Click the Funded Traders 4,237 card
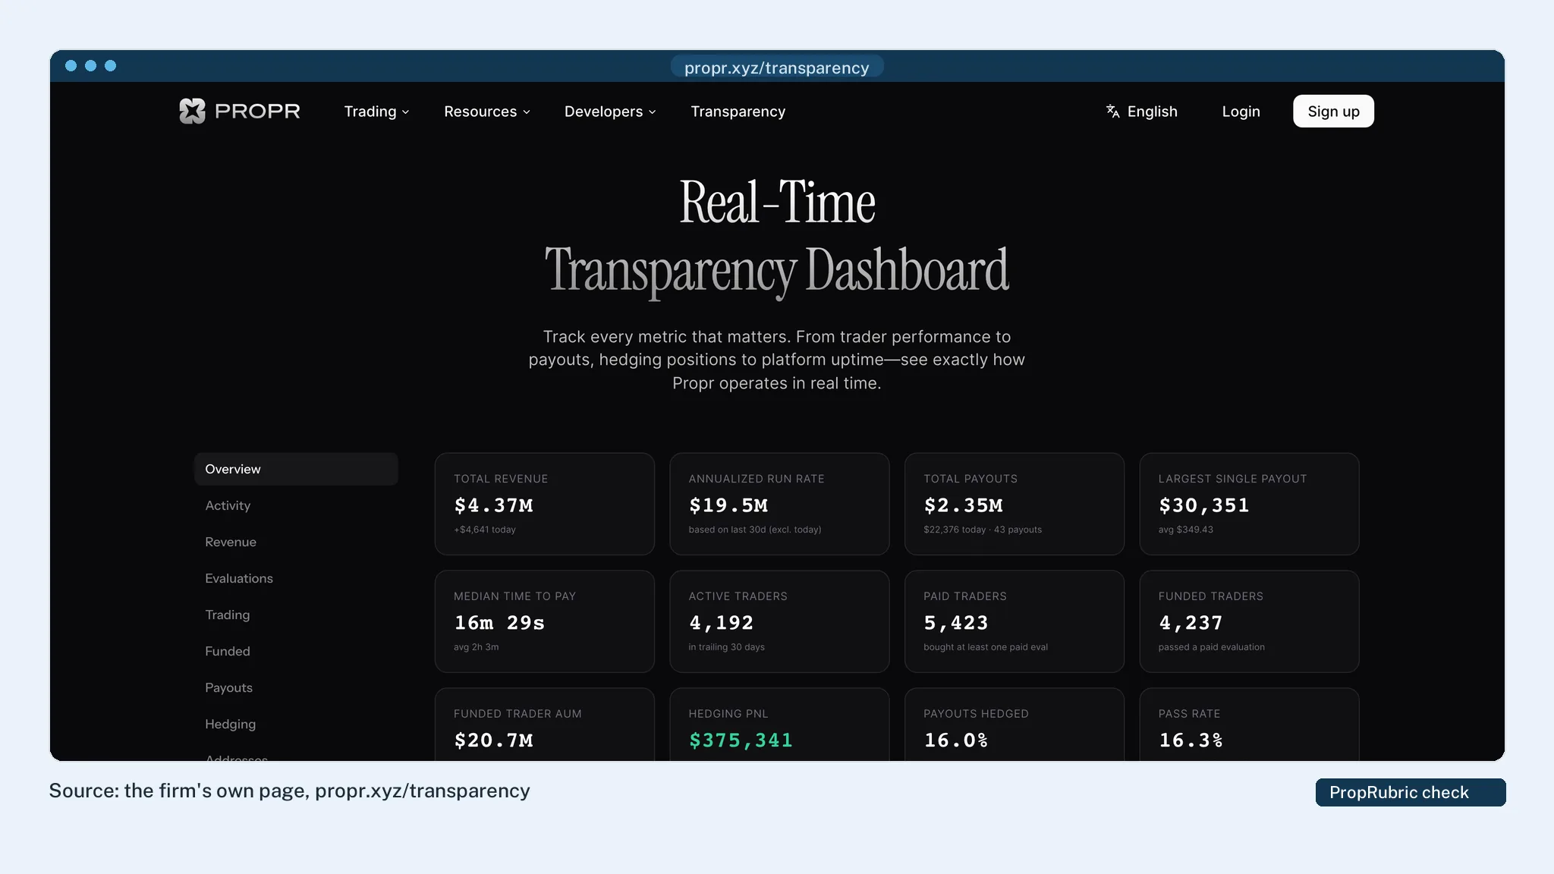Viewport: 1554px width, 874px height. [1249, 621]
